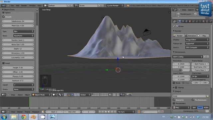The width and height of the screenshot is (213, 120).
Task: Open the Global orientation dropdown
Action: pos(85,95)
